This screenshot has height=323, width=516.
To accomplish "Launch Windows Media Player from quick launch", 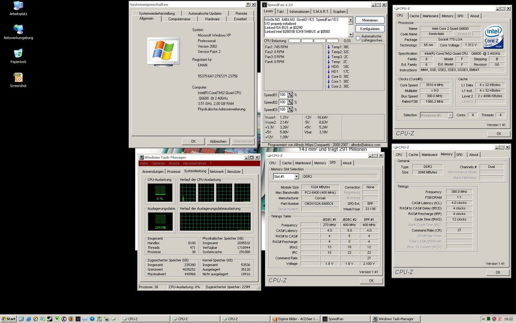I will (35, 319).
